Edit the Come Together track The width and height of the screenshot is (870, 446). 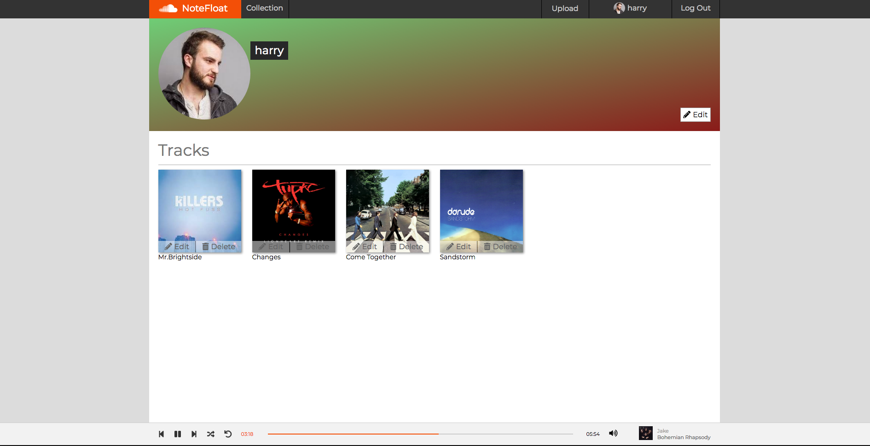[x=365, y=247]
